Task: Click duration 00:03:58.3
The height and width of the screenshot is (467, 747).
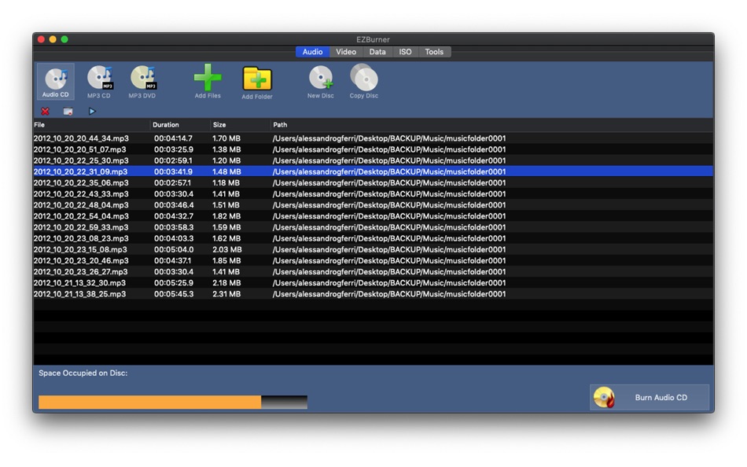Action: tap(174, 227)
